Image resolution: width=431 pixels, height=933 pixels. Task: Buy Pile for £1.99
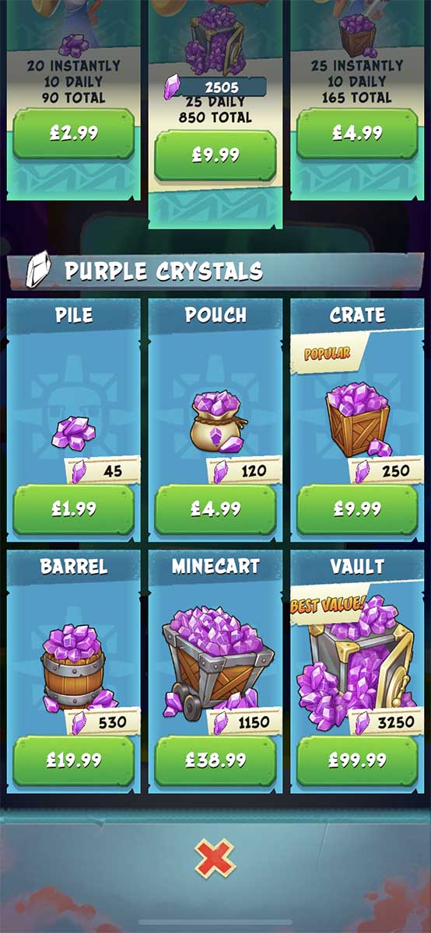[x=74, y=509]
